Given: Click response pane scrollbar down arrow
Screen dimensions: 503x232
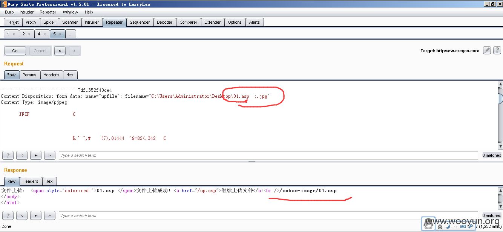Looking at the screenshot, I should 500,206.
